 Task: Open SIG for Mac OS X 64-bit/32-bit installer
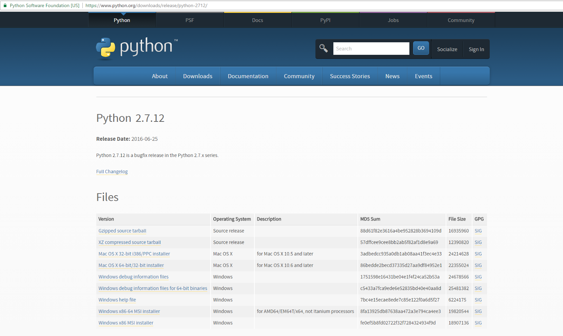tap(478, 265)
